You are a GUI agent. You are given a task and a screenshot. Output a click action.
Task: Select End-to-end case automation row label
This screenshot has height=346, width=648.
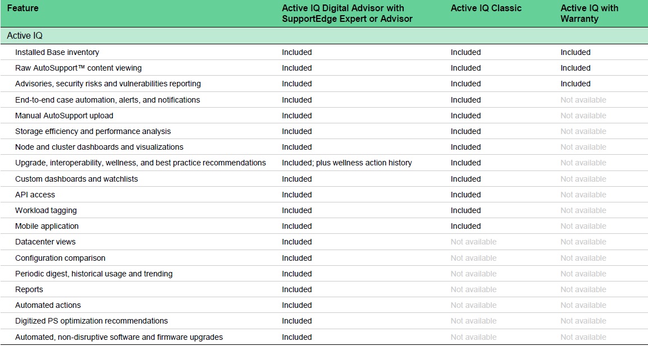[107, 100]
